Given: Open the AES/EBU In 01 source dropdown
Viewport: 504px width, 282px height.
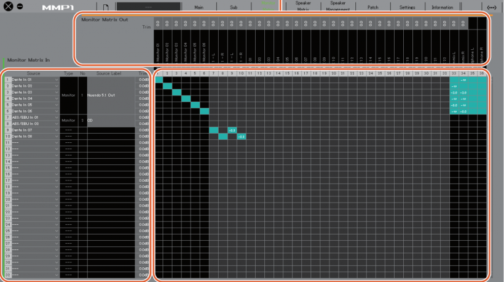Looking at the screenshot, I should tap(35, 118).
